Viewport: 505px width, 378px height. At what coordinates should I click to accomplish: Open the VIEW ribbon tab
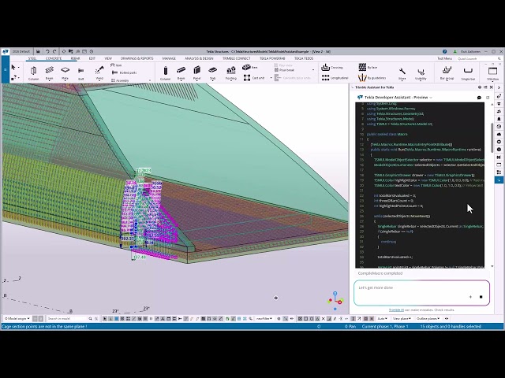(108, 58)
